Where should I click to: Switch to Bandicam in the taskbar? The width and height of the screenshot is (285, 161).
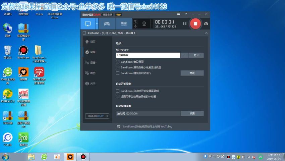pyautogui.click(x=83, y=157)
